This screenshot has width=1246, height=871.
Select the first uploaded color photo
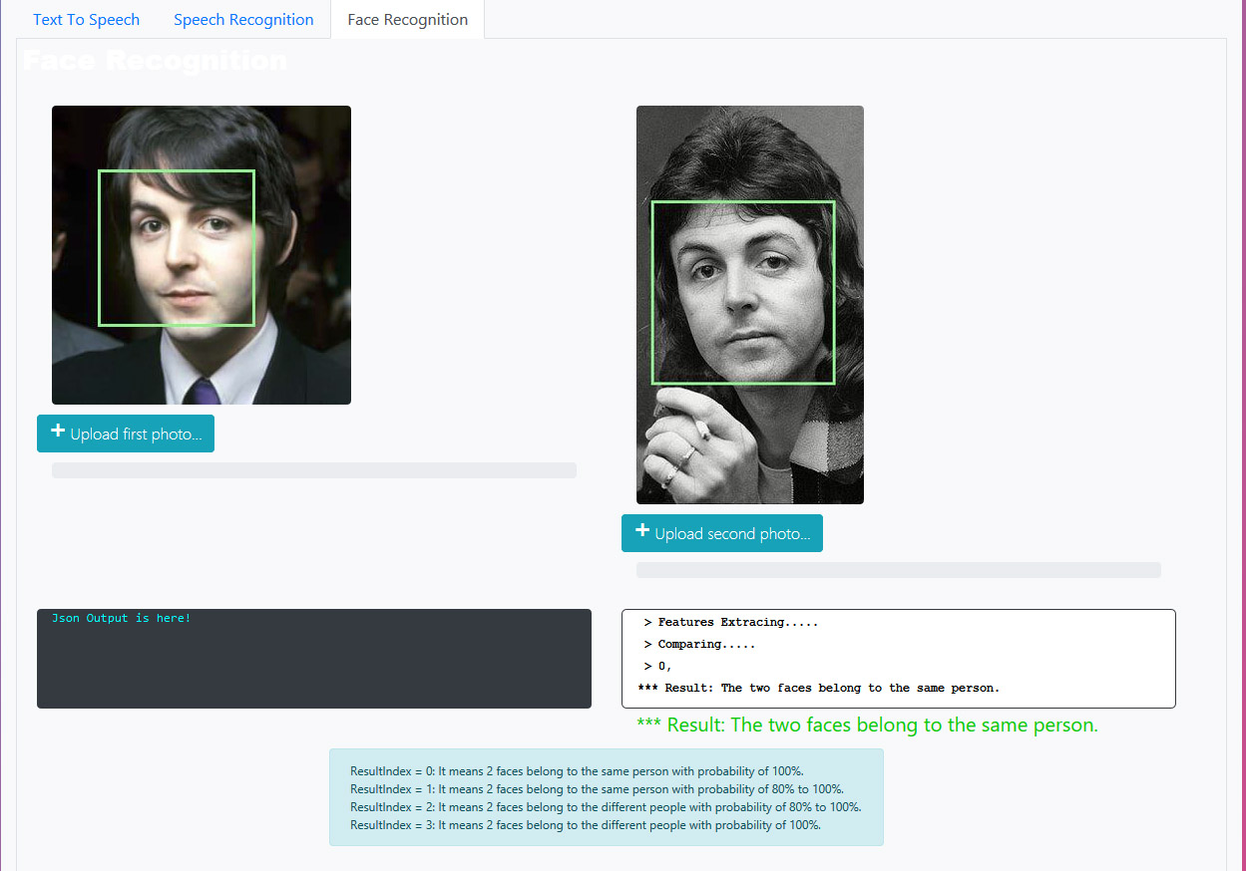point(201,254)
